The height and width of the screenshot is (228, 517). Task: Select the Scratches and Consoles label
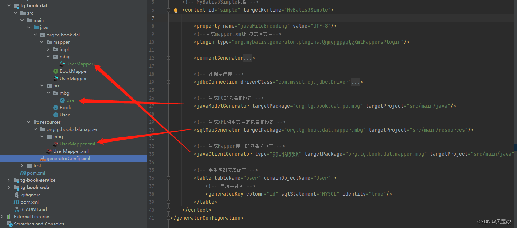(39, 224)
